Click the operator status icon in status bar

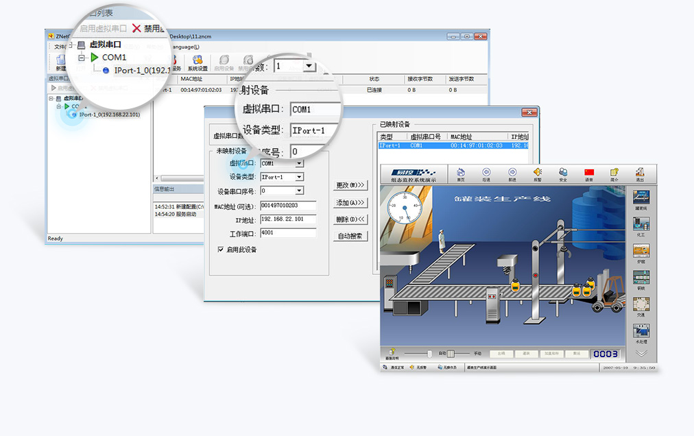(440, 367)
